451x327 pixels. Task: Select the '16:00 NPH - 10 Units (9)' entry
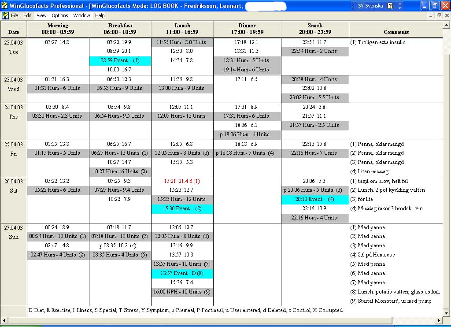pos(182,292)
